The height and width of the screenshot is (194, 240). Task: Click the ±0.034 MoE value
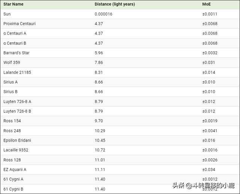(208, 170)
